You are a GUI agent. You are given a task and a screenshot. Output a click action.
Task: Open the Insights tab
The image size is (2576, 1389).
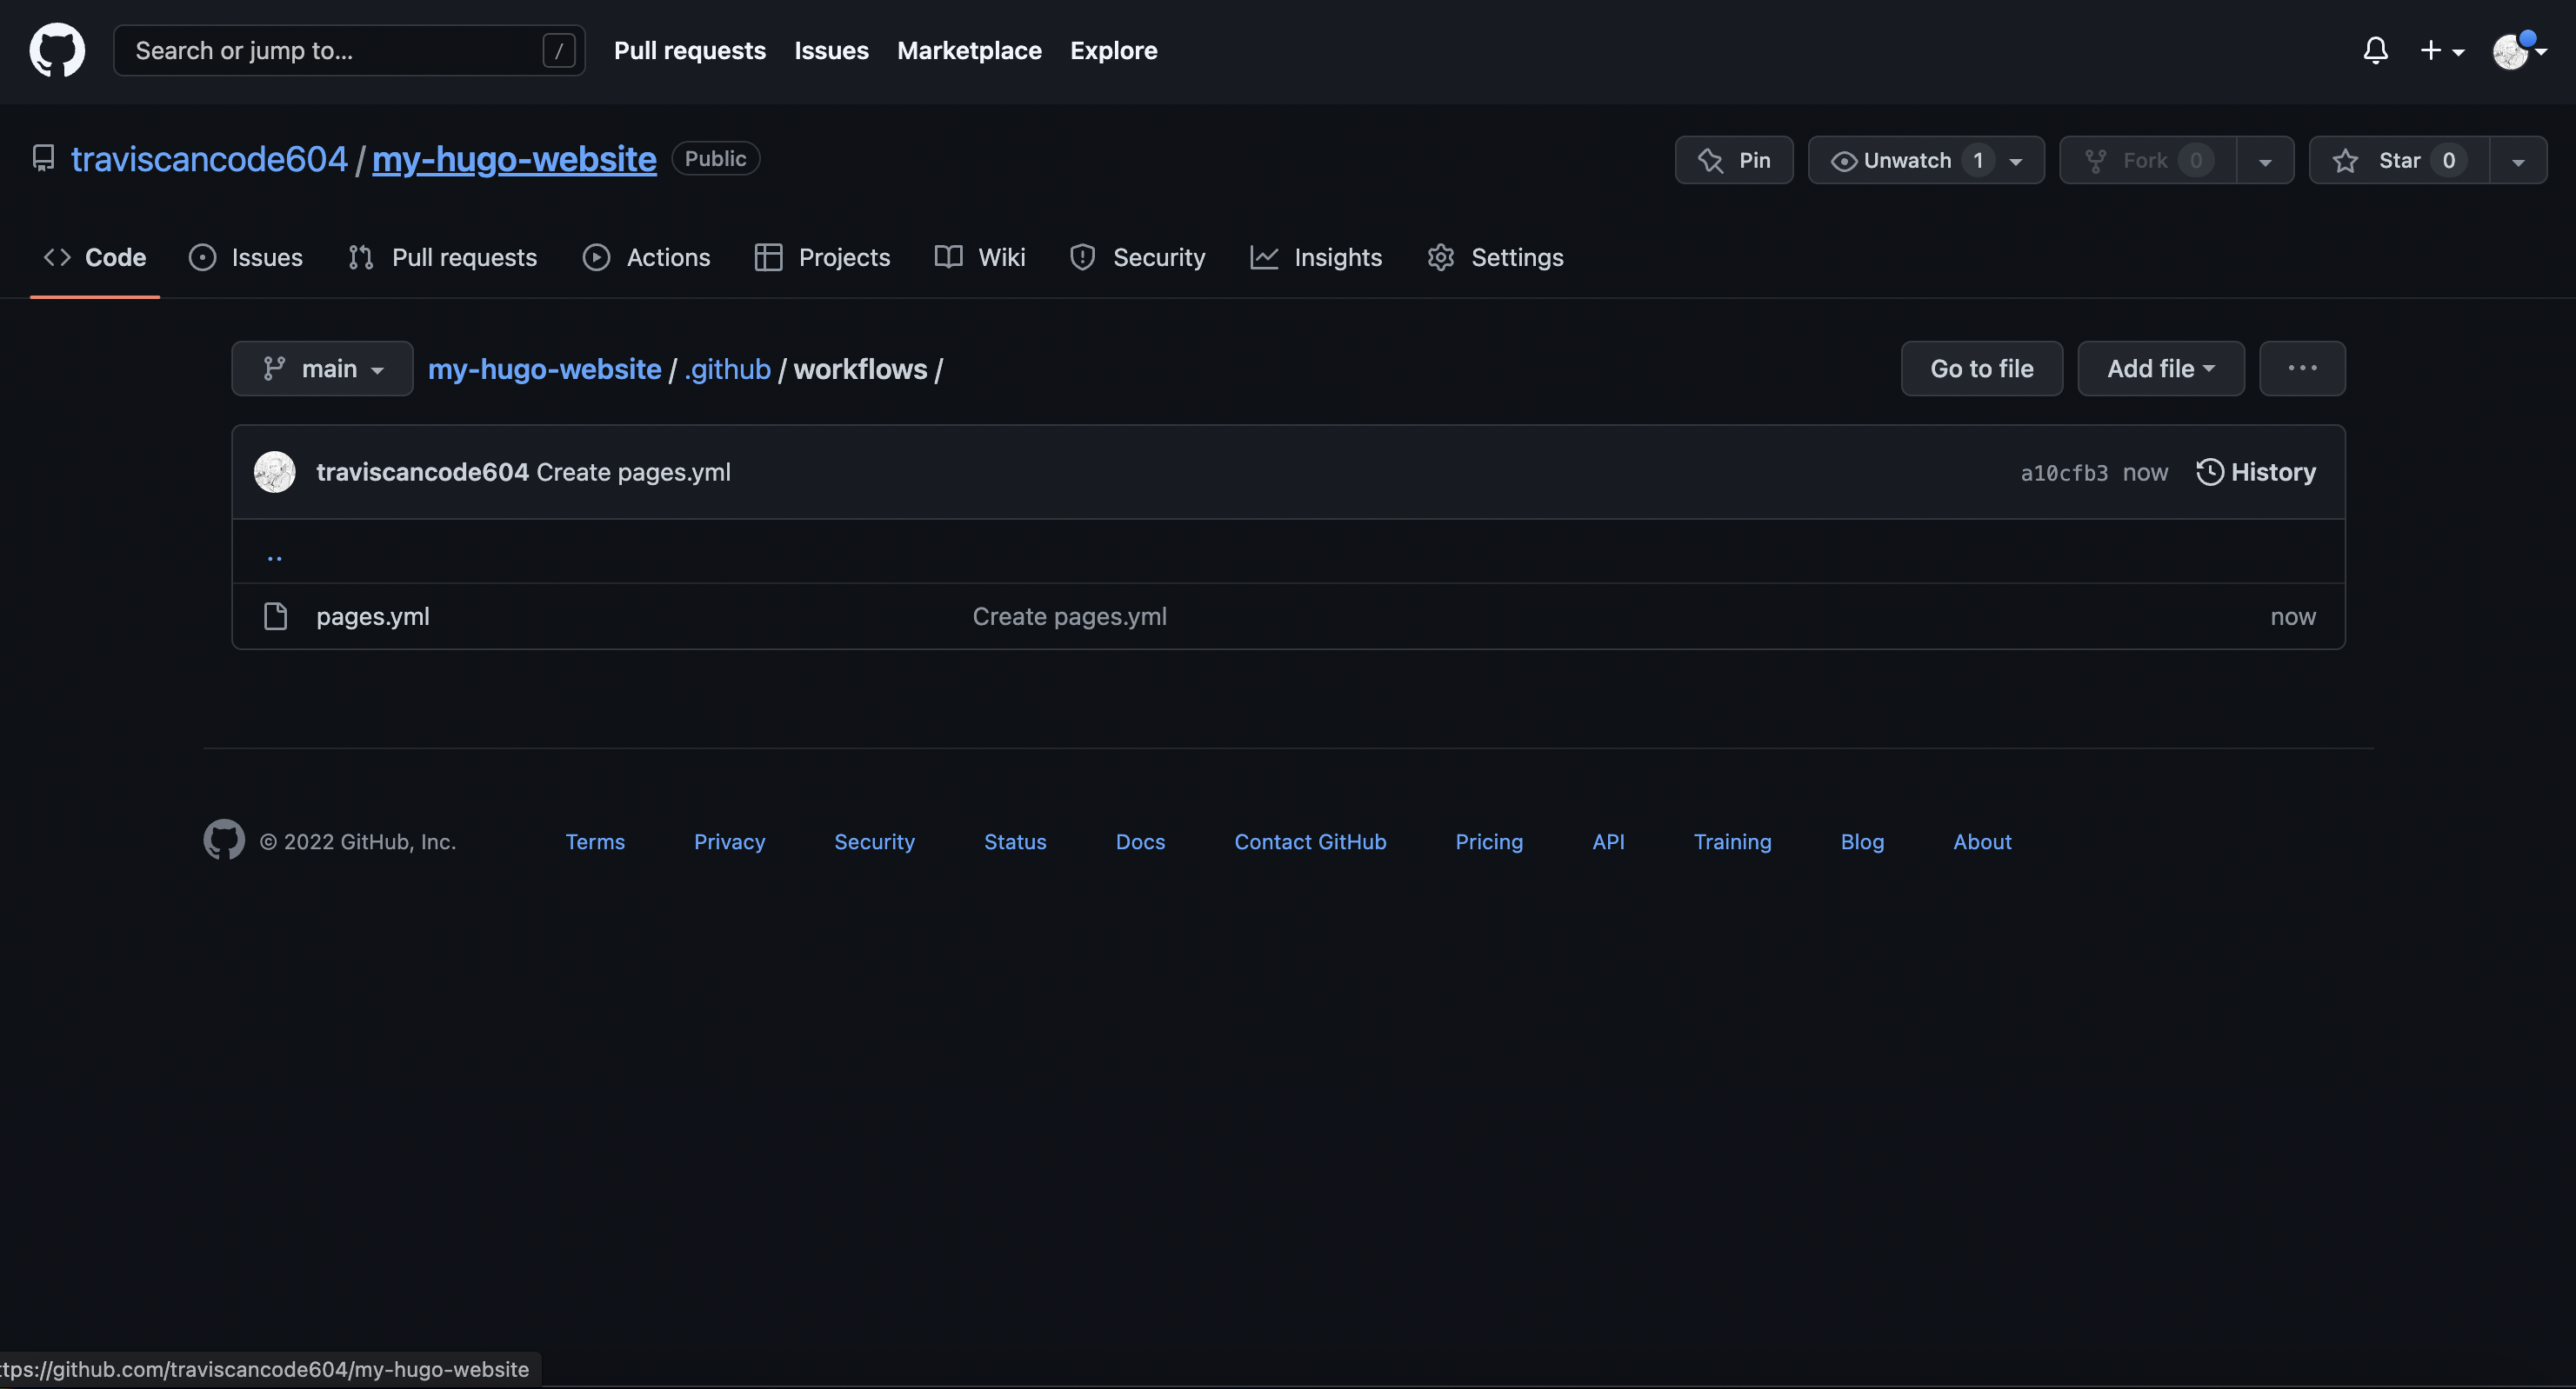click(1316, 256)
